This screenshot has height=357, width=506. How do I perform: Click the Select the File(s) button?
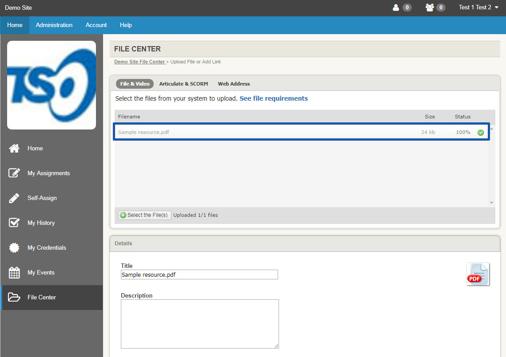click(x=144, y=215)
